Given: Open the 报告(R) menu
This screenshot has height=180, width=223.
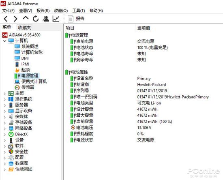Looking at the screenshot, I should (43, 11).
